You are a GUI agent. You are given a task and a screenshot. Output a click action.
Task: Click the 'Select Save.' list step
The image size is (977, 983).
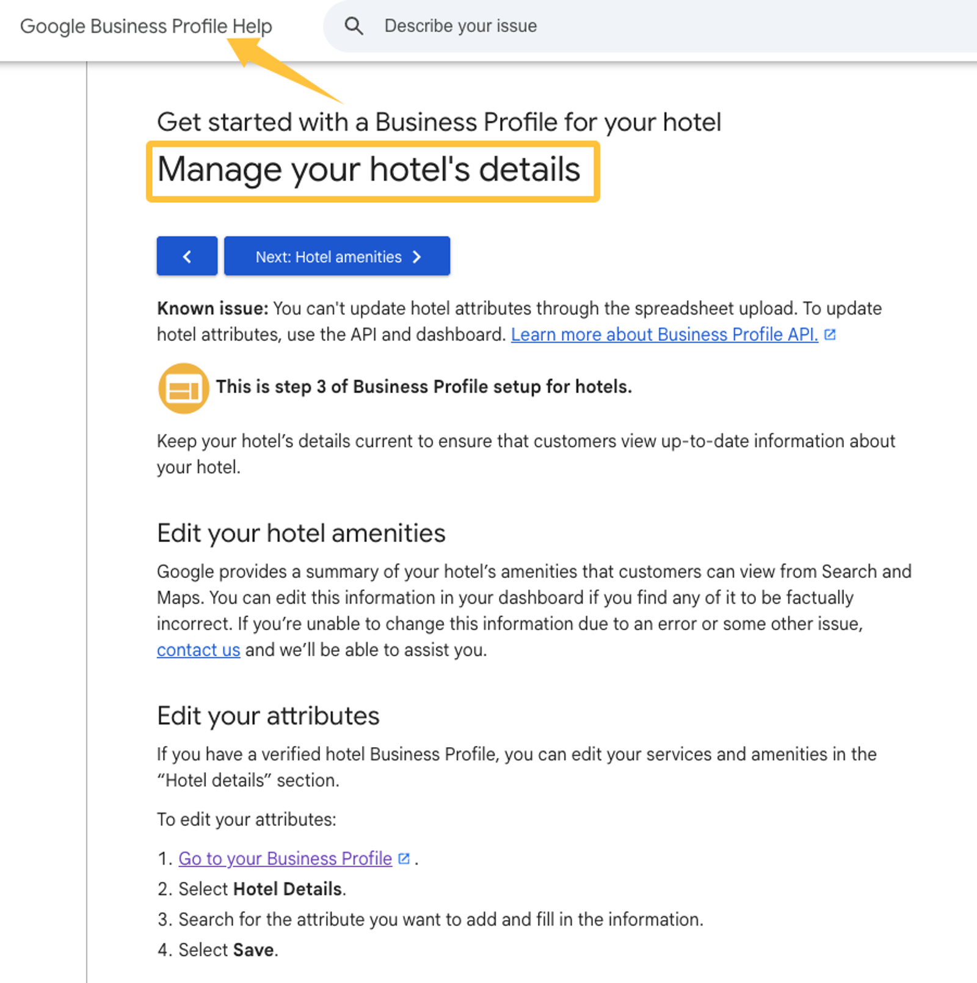(x=228, y=950)
